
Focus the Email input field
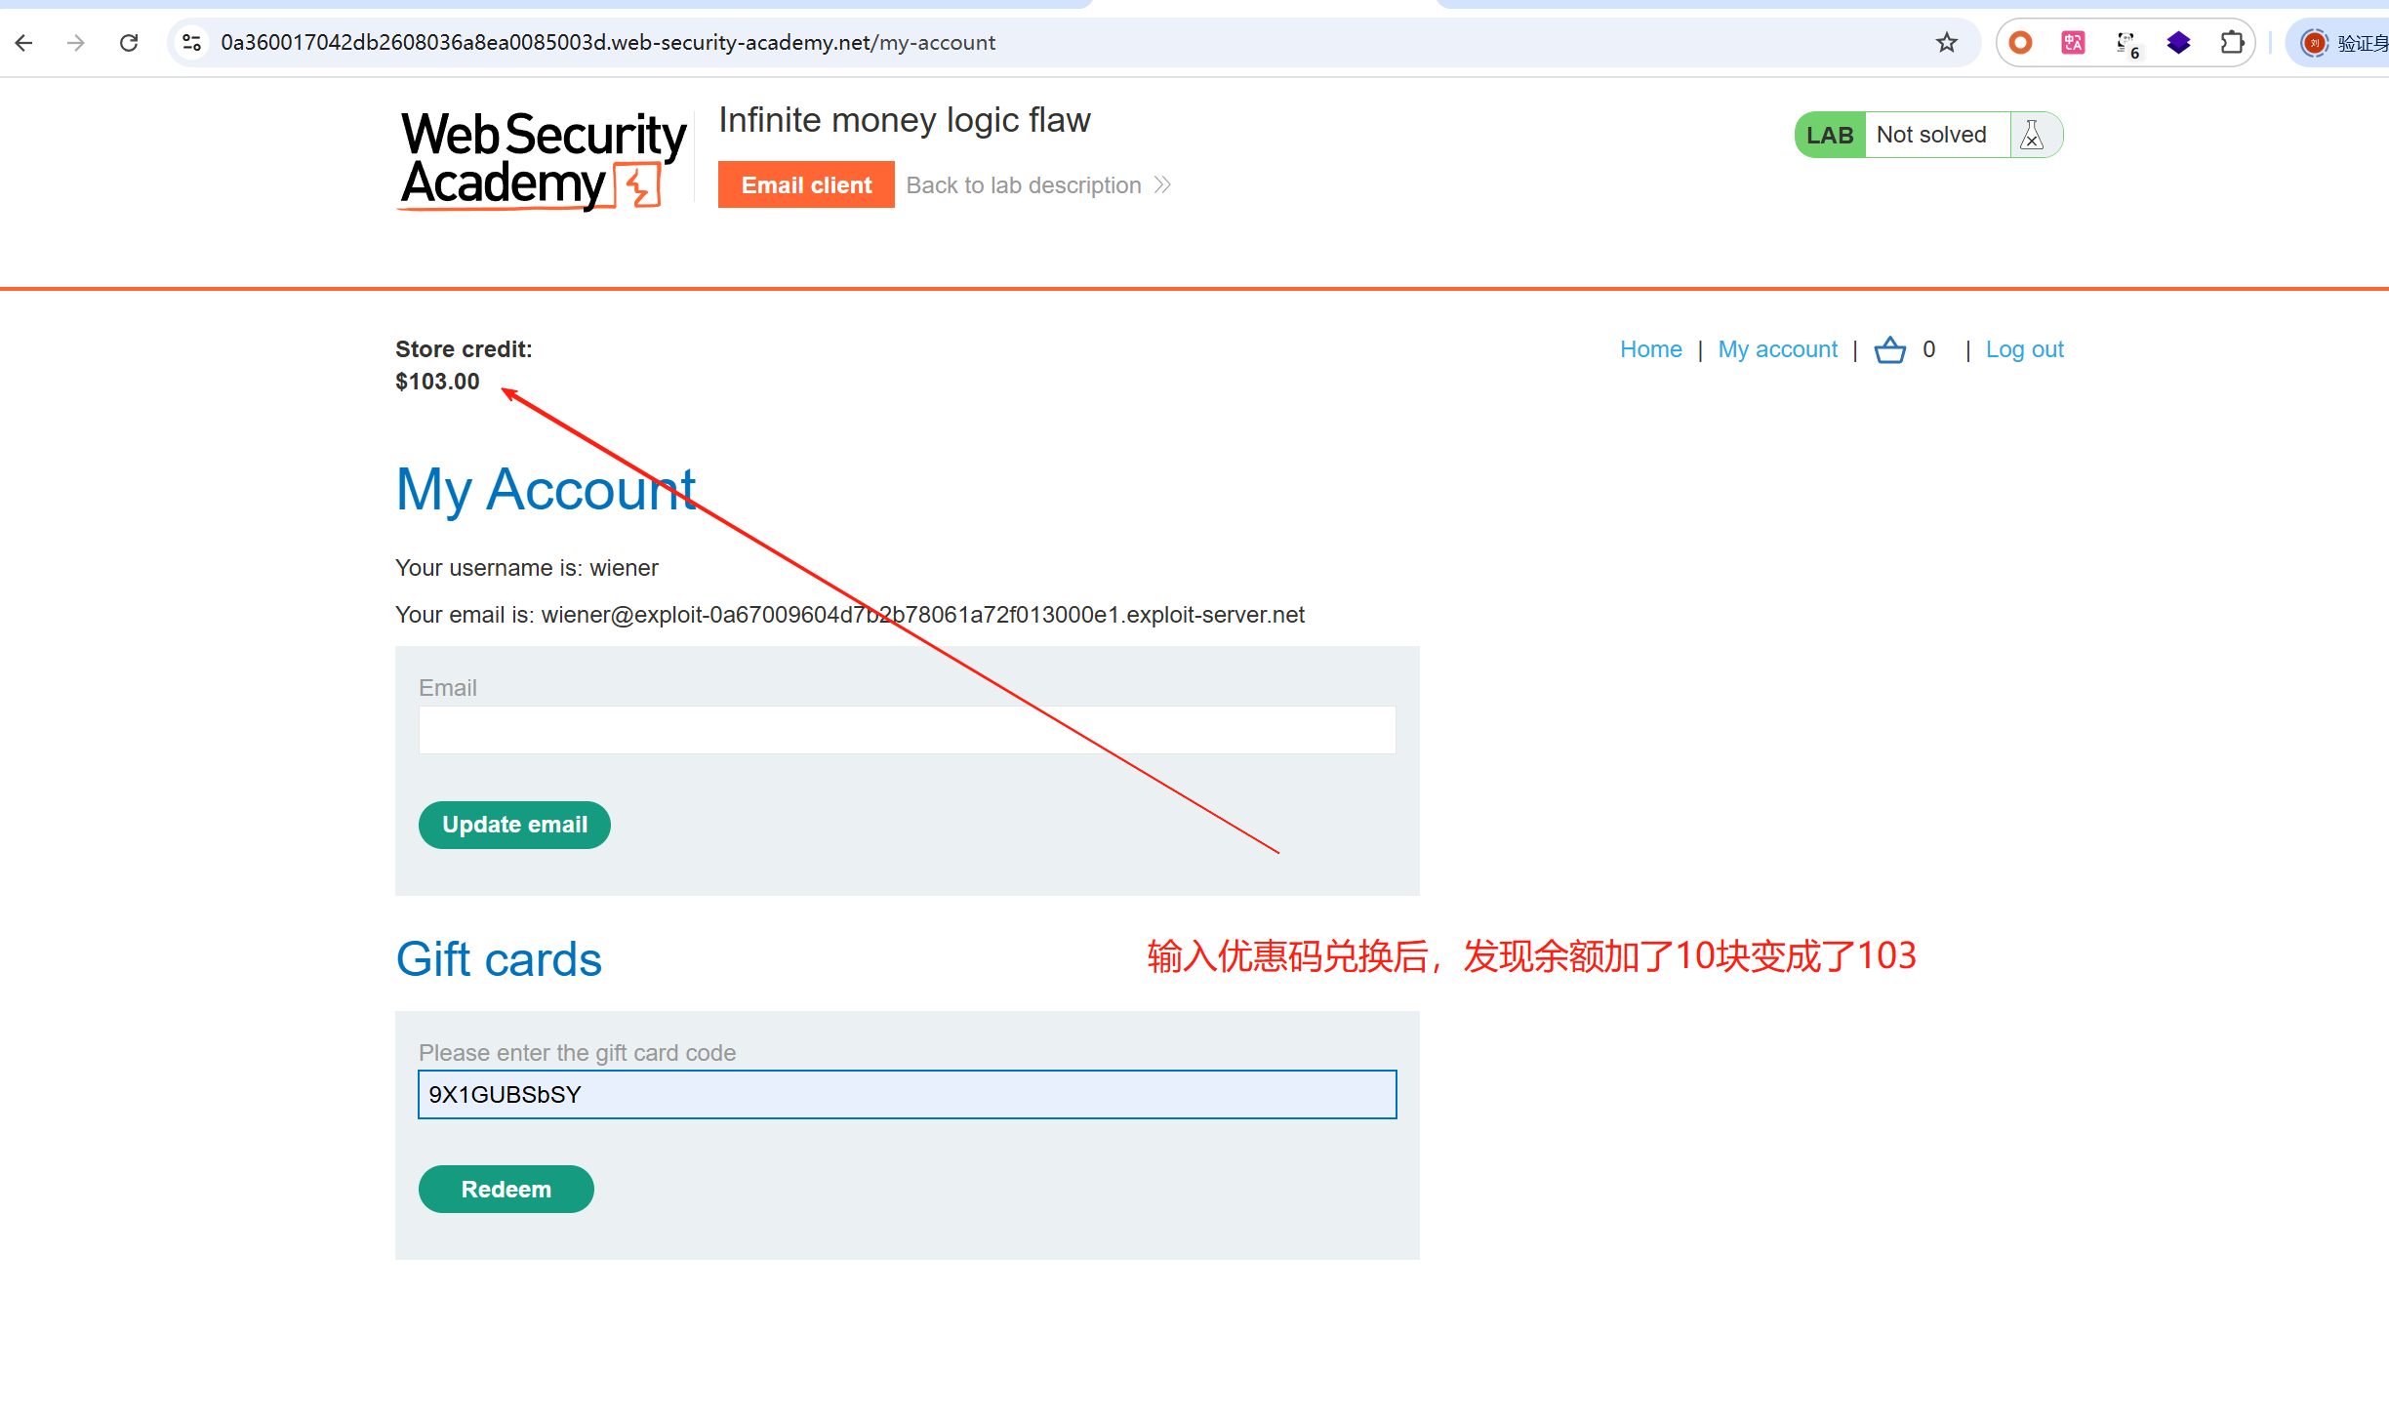[908, 730]
